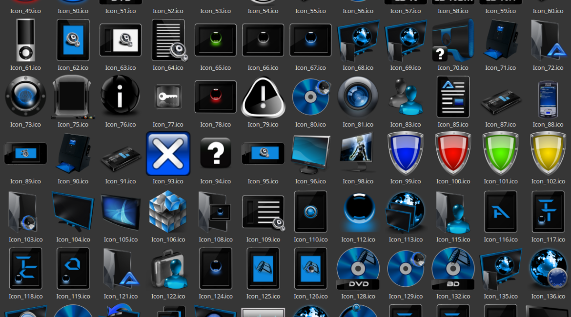Viewport: 571px width, 317px height.
Task: Click the glowing blue orb Icon_112.ico
Action: [x=358, y=211]
